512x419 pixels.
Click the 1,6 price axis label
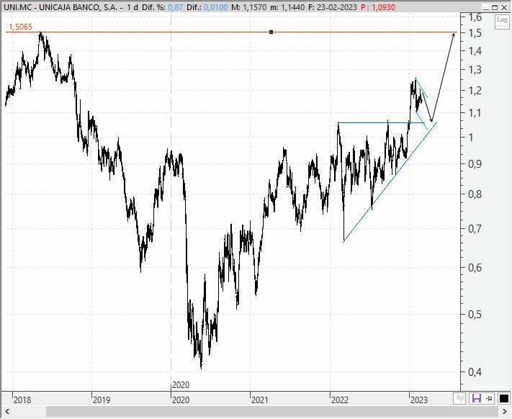click(475, 17)
